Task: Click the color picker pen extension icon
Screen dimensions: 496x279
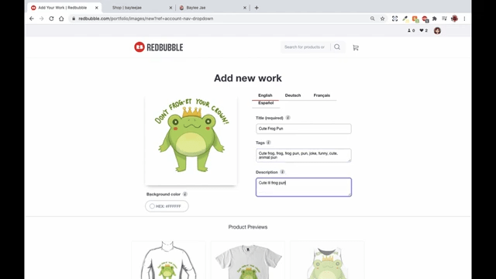Action: pyautogui.click(x=405, y=19)
